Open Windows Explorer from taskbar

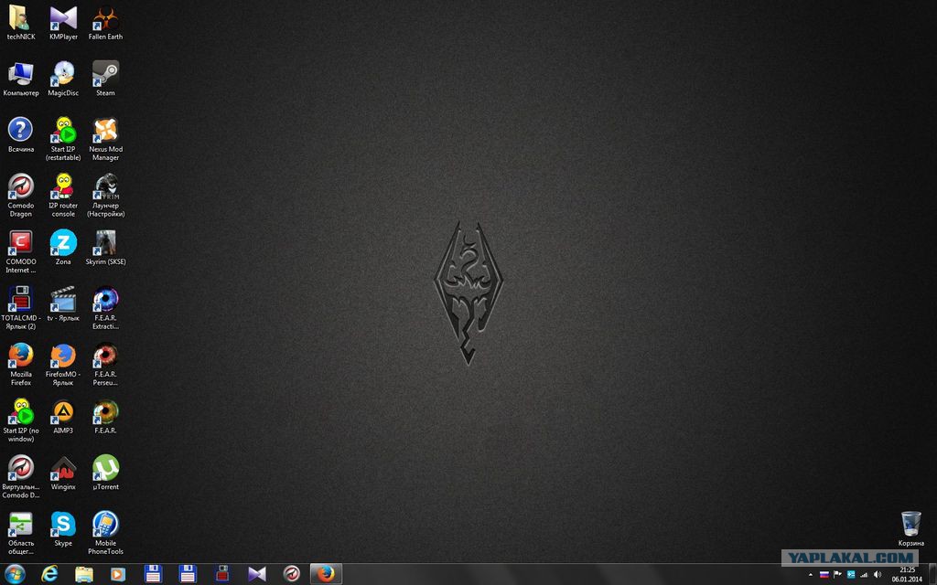(84, 574)
